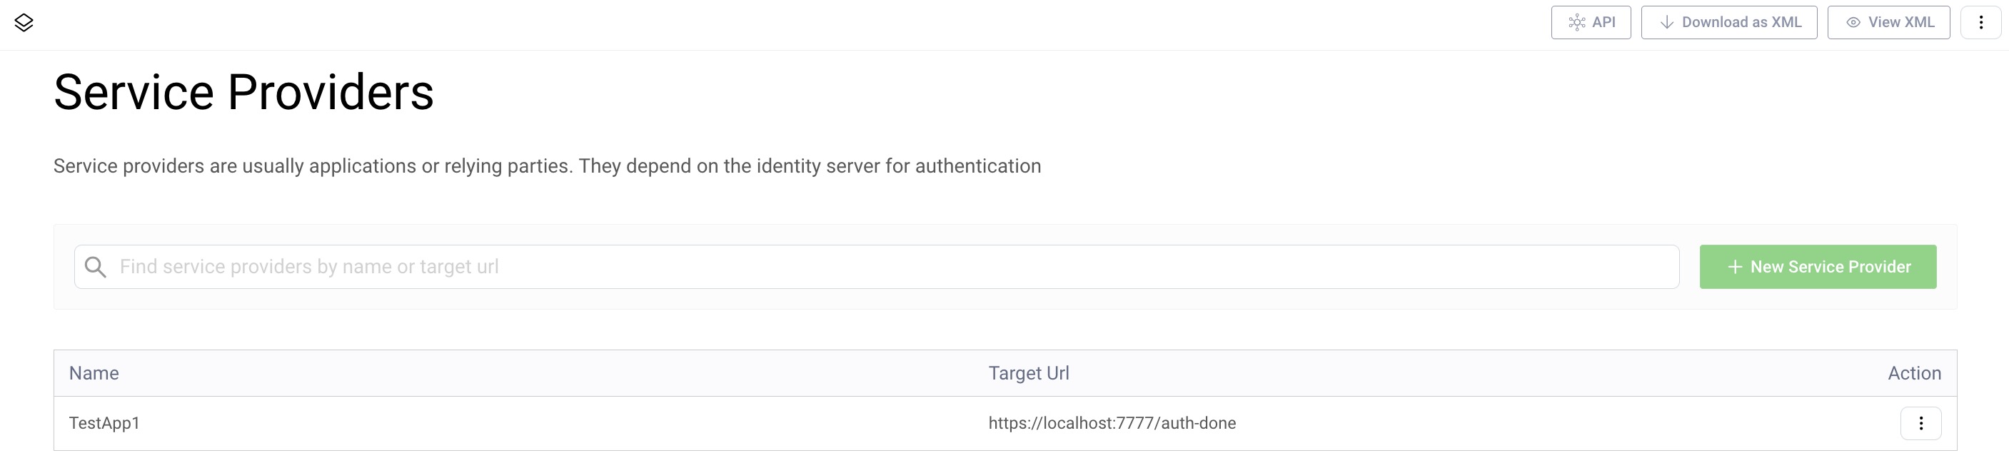
Task: Open the three-dot menu beside View XML
Action: pos(1982,22)
